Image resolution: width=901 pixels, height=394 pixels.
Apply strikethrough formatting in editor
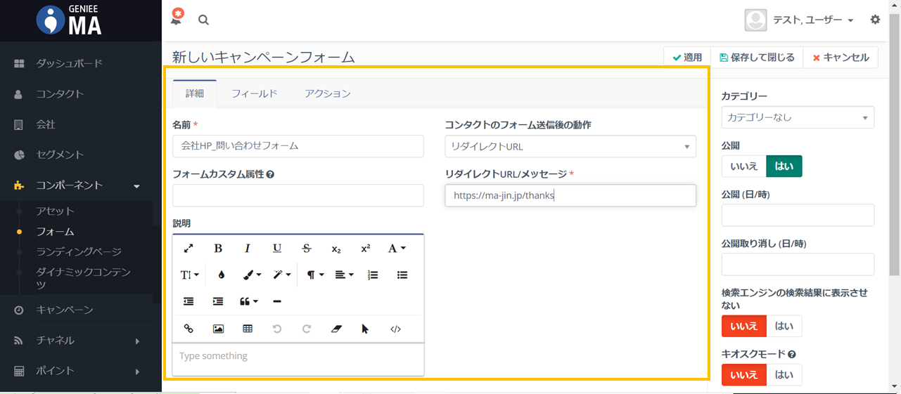(x=307, y=248)
